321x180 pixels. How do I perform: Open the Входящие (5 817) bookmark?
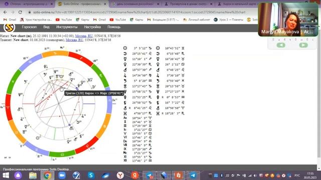point(163,19)
